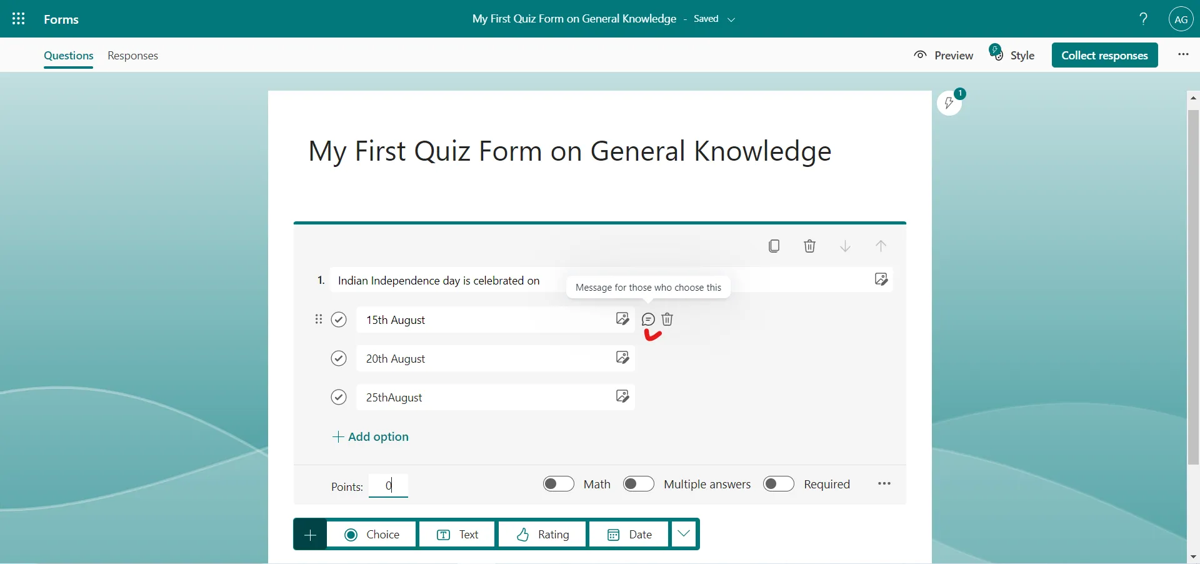Open the Help question mark icon
The height and width of the screenshot is (564, 1200).
pos(1142,19)
